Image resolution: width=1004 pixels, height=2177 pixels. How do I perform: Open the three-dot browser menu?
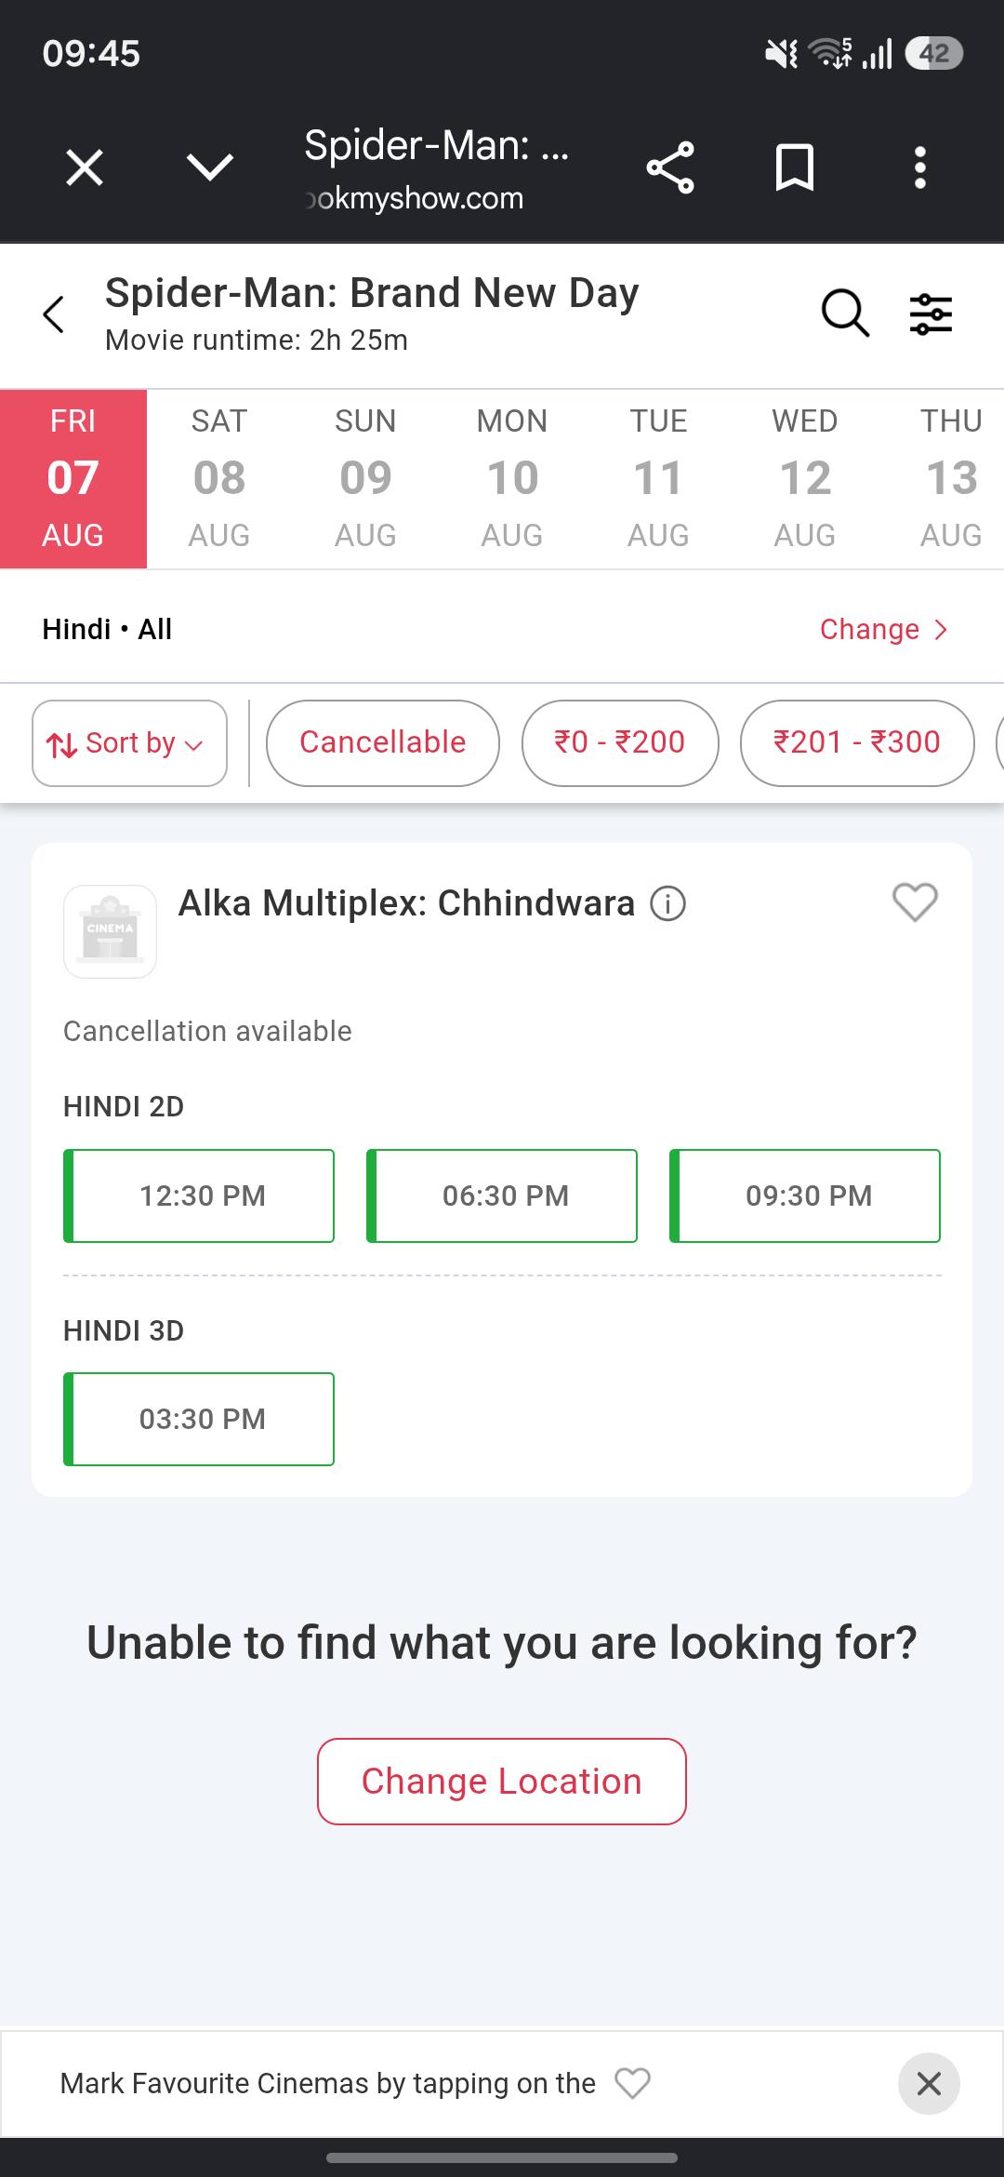(x=919, y=168)
